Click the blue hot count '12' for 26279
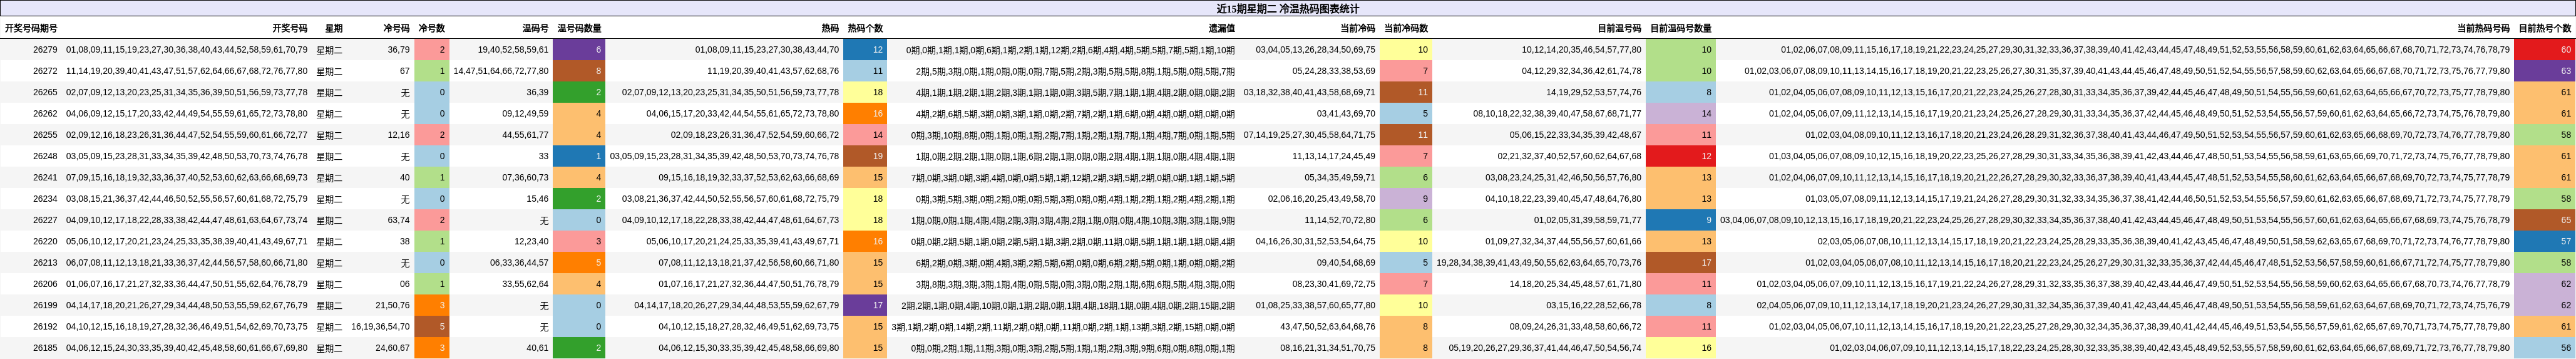 (865, 49)
